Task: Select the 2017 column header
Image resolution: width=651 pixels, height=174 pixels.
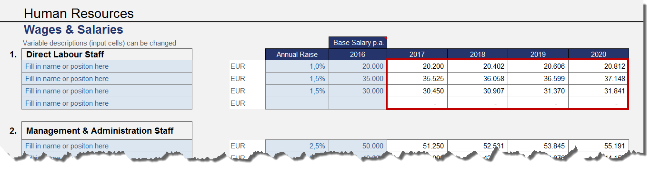Action: 417,55
